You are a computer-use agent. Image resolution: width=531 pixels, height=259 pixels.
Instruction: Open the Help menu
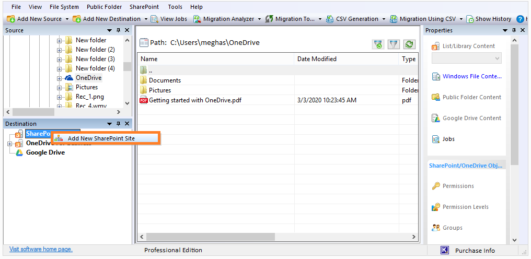(x=197, y=7)
